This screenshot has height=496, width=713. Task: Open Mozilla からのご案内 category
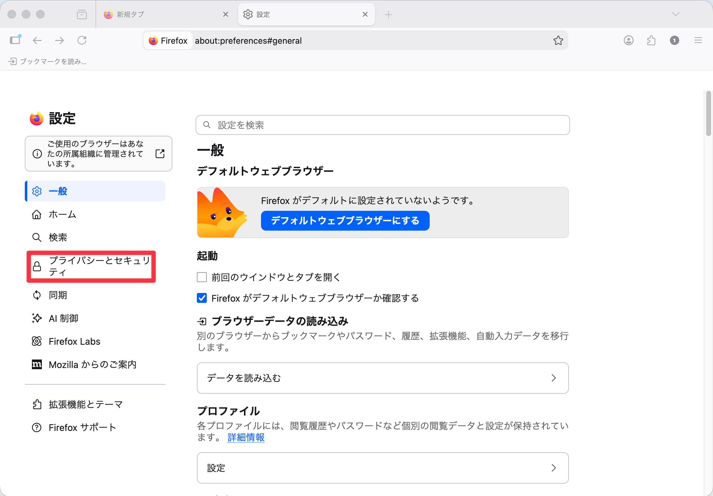pyautogui.click(x=95, y=364)
